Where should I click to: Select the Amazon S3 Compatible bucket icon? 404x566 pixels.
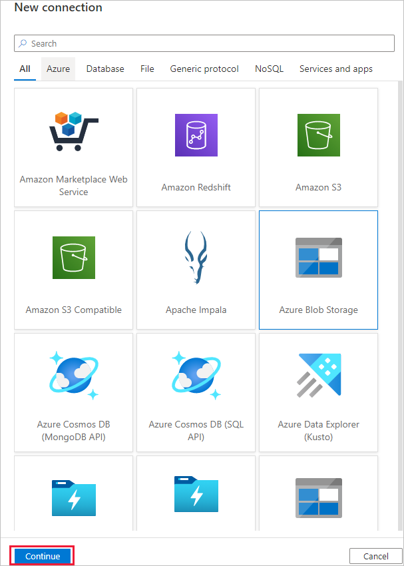[x=74, y=258]
